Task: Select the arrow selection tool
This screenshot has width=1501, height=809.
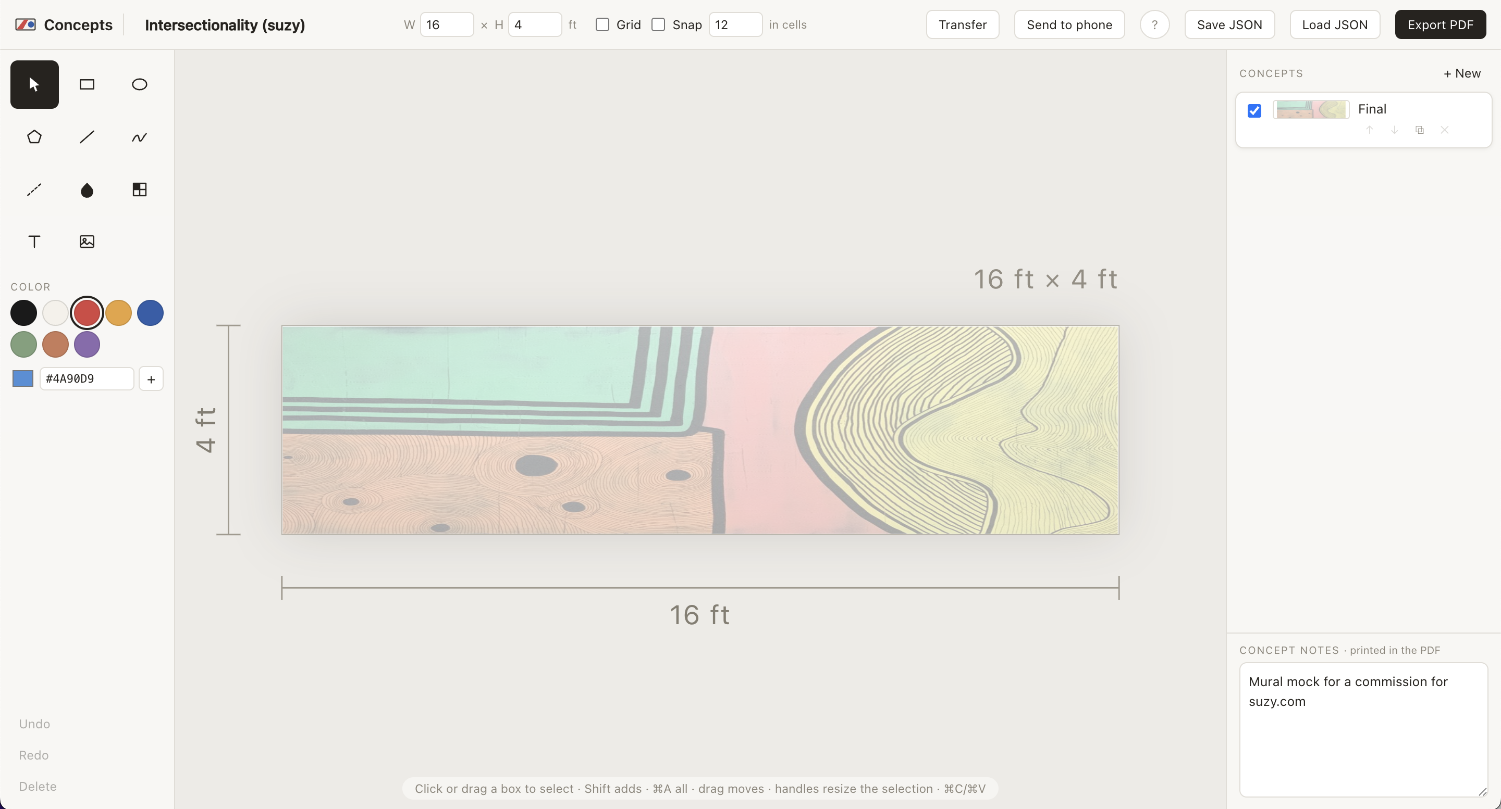Action: click(x=34, y=84)
